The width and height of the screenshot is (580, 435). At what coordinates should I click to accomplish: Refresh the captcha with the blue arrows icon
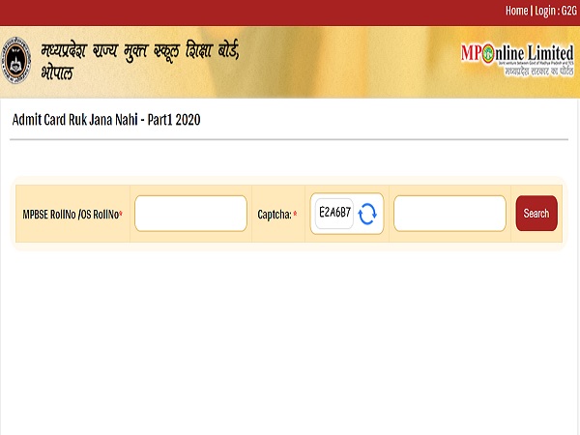[x=367, y=214]
